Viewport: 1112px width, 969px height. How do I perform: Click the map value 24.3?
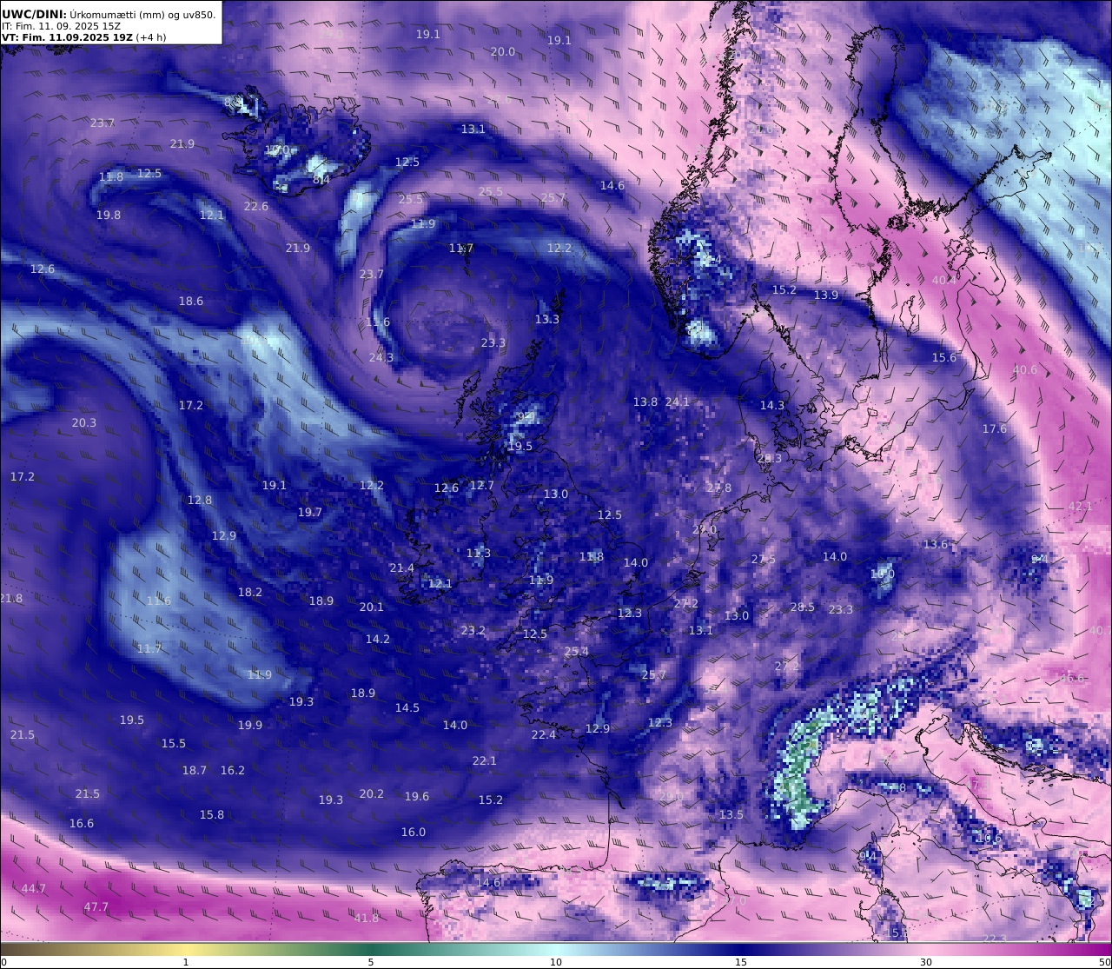pos(381,358)
